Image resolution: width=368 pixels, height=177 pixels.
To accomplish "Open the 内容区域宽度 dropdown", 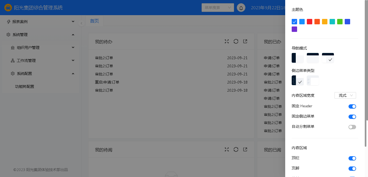I will click(345, 95).
